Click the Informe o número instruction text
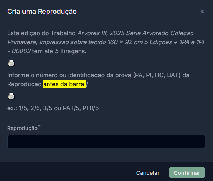Screen dimensions: 213x181 tap(98, 79)
